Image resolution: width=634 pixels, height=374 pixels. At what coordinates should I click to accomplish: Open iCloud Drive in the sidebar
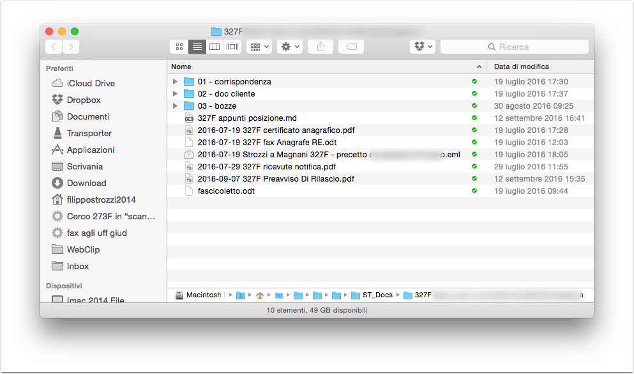coord(83,83)
